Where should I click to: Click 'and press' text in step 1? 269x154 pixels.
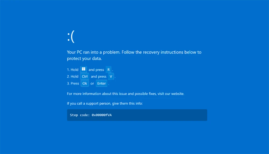[x=96, y=70]
